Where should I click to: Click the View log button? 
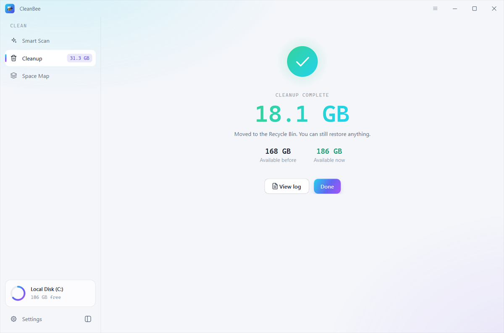tap(287, 186)
